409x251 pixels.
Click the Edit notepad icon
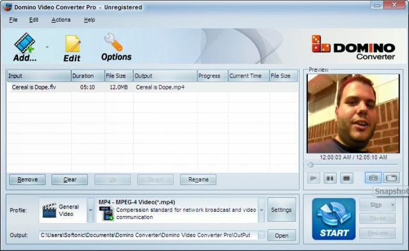point(73,44)
